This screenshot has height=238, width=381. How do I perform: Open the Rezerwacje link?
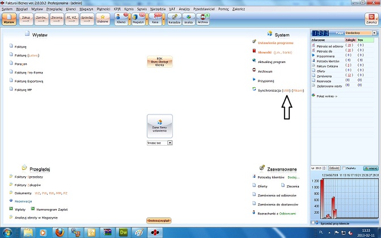(23, 202)
